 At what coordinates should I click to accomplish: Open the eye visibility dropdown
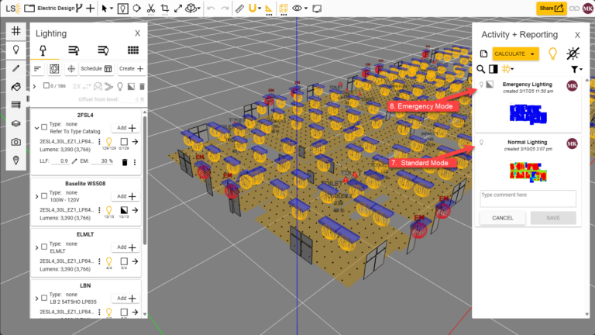point(299,8)
